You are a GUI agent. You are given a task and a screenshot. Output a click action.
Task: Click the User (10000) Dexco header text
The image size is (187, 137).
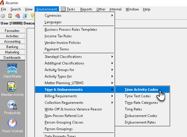coord(18,23)
